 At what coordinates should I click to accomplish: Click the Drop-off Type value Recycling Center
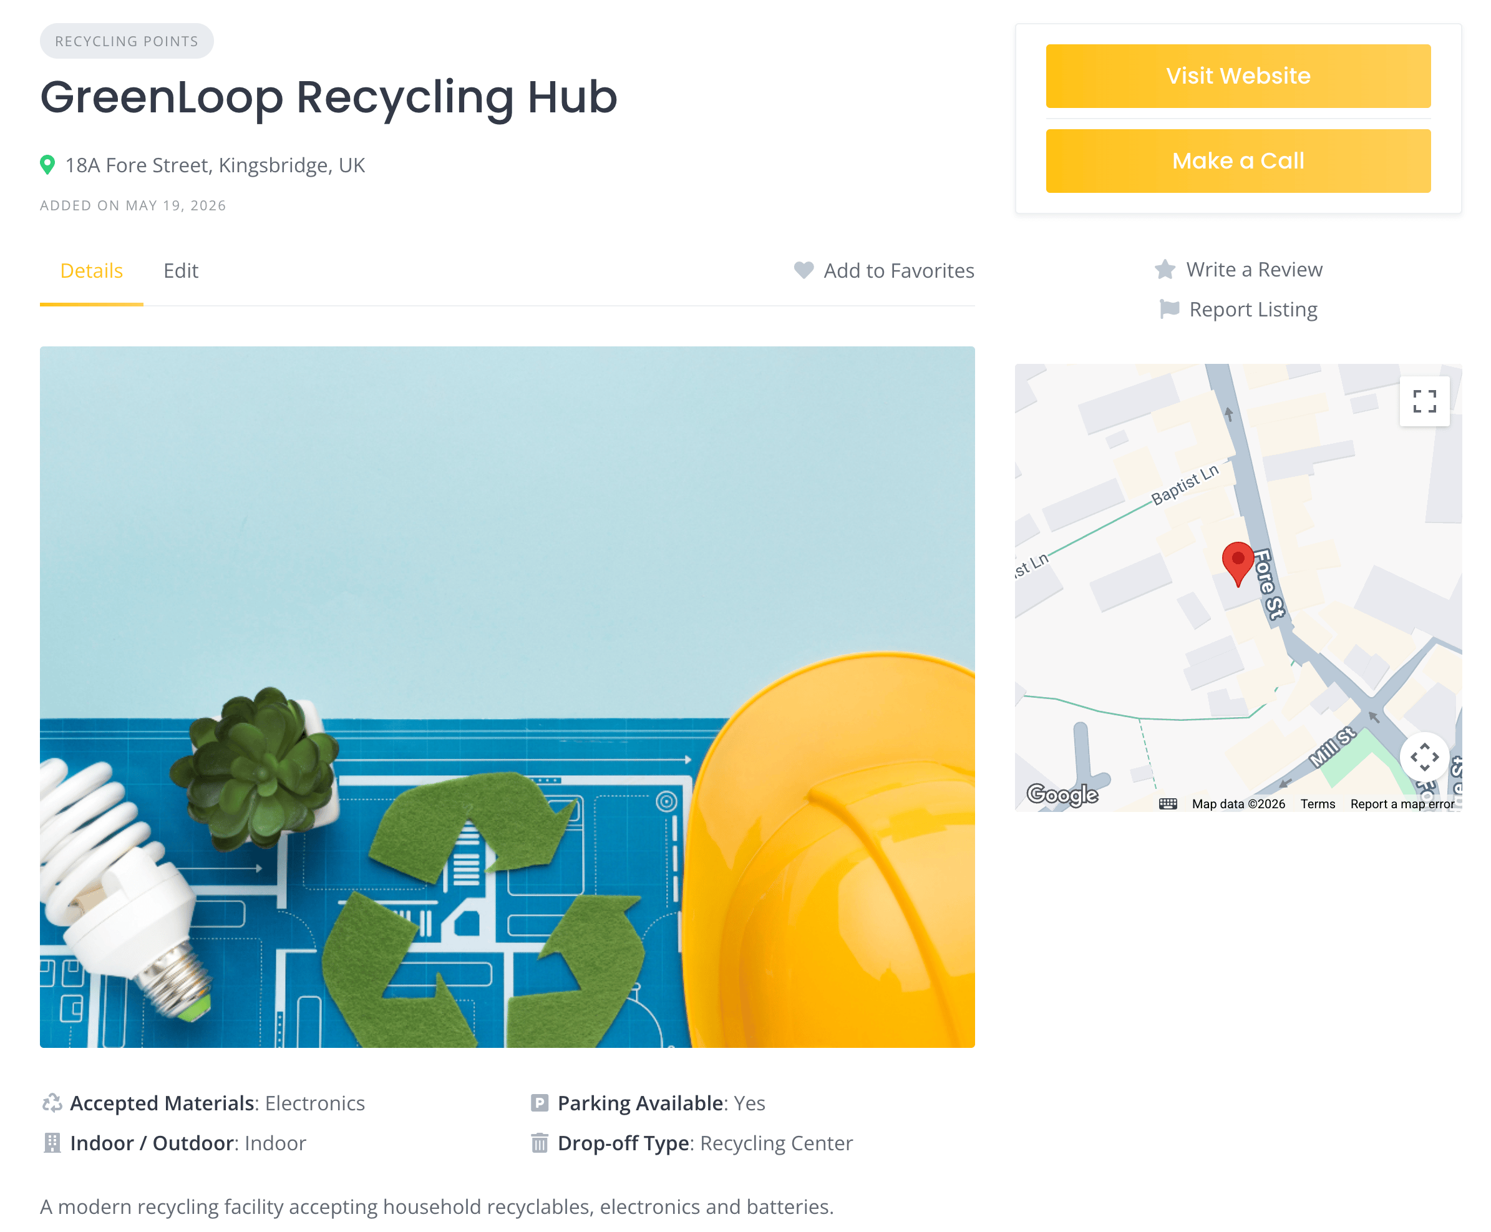[x=776, y=1143]
